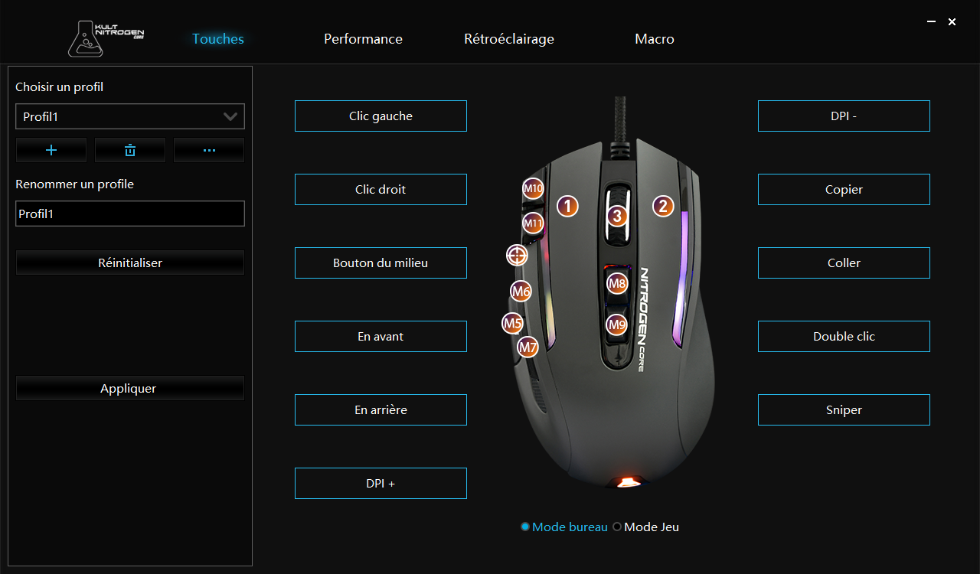
Task: Click the M10 button marker on mouse
Action: pyautogui.click(x=534, y=188)
